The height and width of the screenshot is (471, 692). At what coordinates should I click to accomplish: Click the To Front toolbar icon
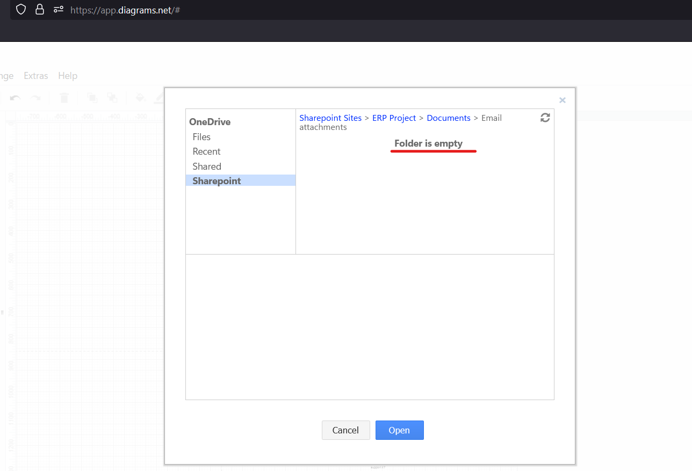pos(92,98)
